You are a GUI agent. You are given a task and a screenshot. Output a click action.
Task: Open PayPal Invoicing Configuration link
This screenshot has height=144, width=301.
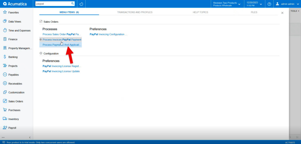click(108, 34)
